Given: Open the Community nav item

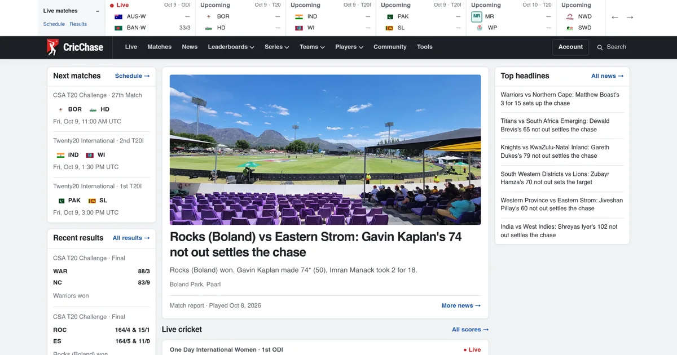Looking at the screenshot, I should pyautogui.click(x=390, y=47).
